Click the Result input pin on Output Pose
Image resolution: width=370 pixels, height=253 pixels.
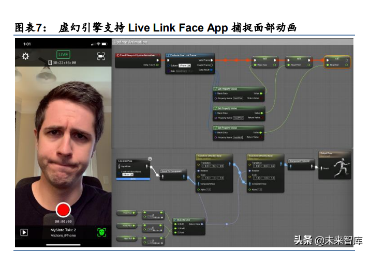tap(321, 168)
